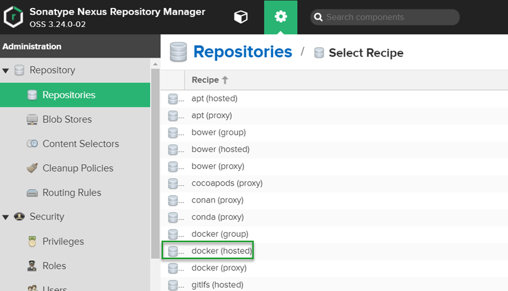508x291 pixels.
Task: Choose the docker (hosted) recipe
Action: (x=221, y=251)
